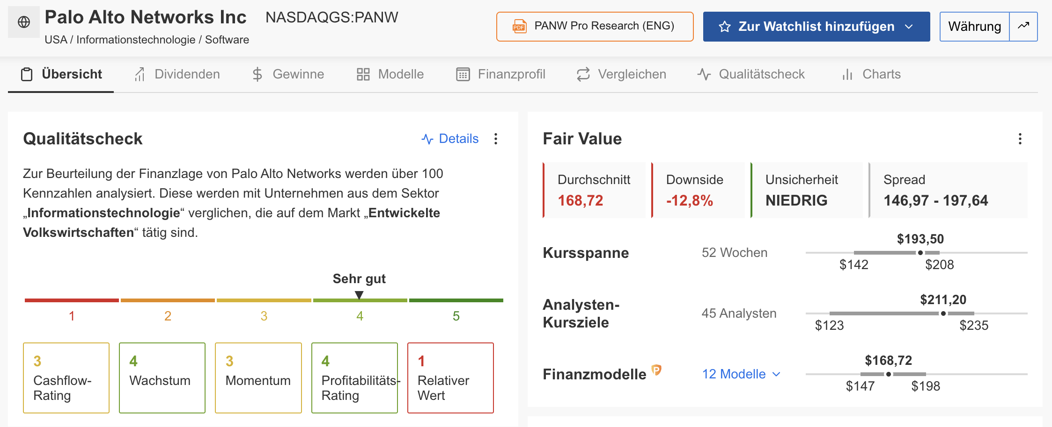Click the clipboard icon on Übersicht tab
The image size is (1052, 427).
27,74
